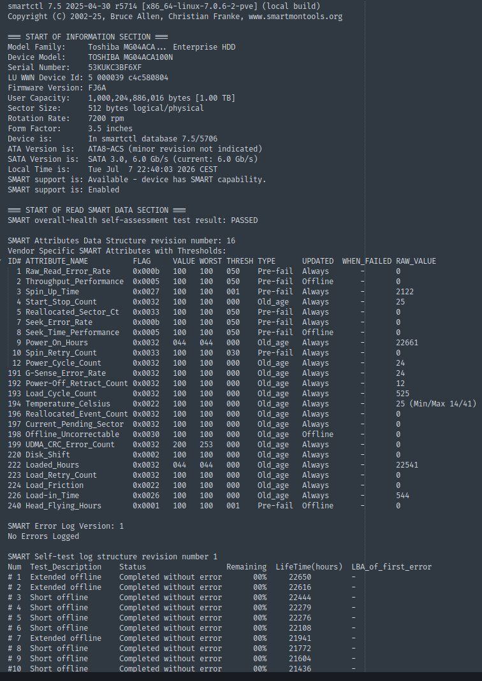This screenshot has height=681, width=482.
Task: Click the Load_Cycle_Count value 525
Action: coord(402,394)
